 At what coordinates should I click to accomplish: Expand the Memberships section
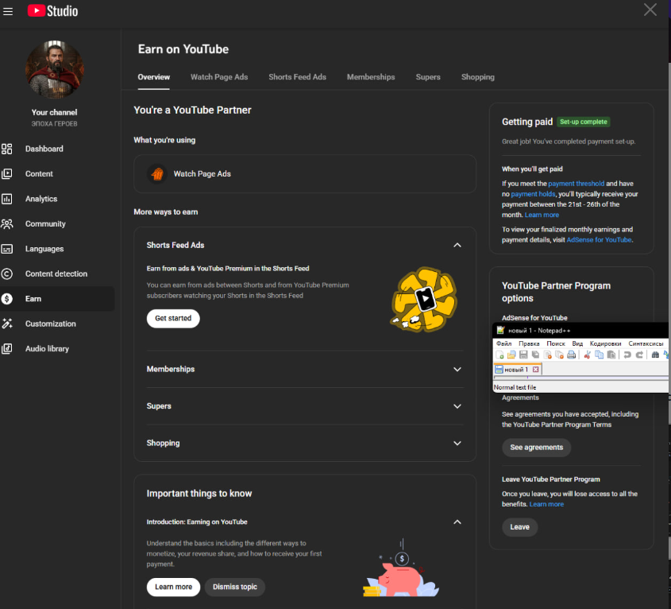(457, 370)
